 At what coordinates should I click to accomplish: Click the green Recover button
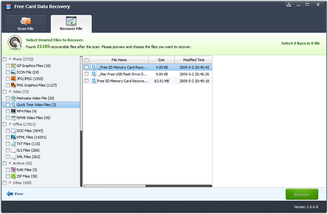(x=302, y=194)
